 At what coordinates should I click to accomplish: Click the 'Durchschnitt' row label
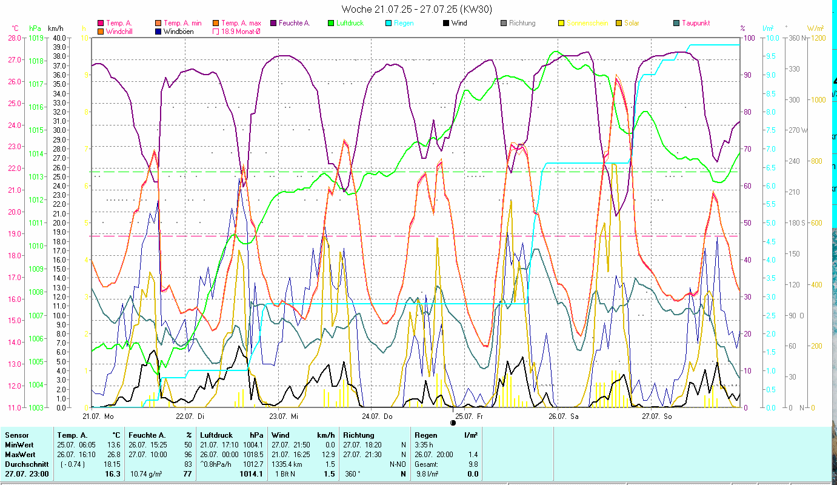(x=26, y=464)
